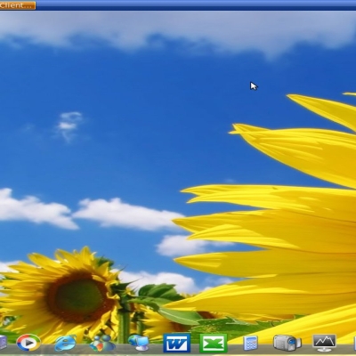Launch Microsoft Word from the dock
This screenshot has height=356, width=356.
click(x=176, y=343)
